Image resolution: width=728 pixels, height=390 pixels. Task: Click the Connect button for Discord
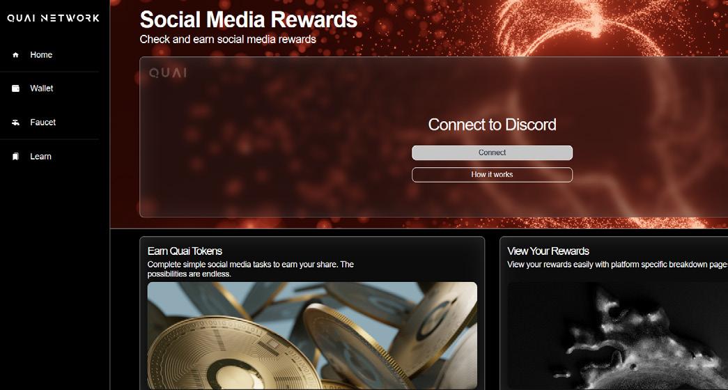pos(492,153)
